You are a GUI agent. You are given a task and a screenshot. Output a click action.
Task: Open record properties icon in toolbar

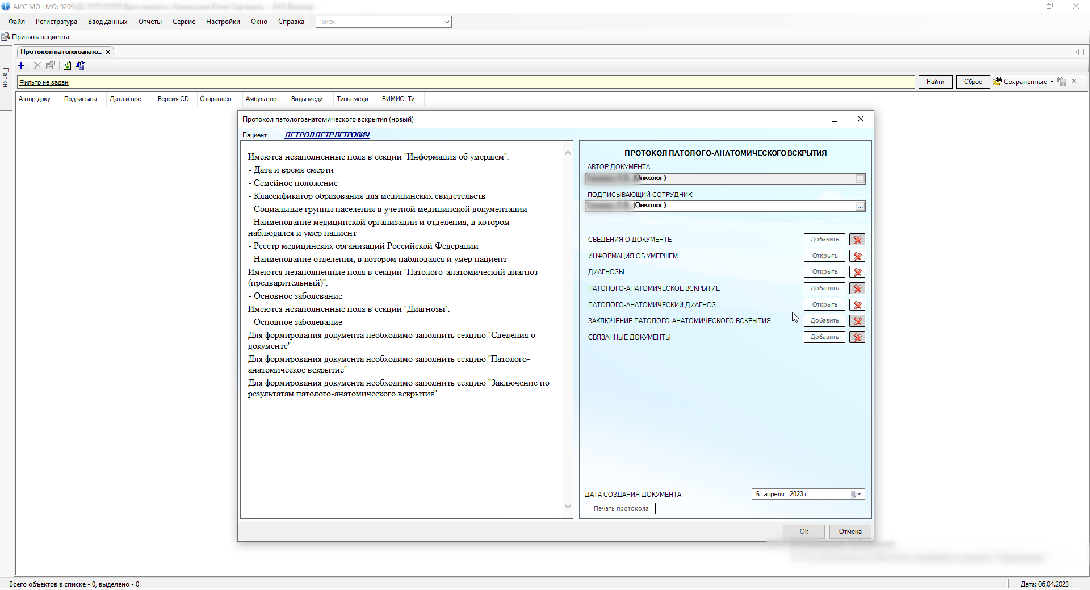tap(51, 65)
